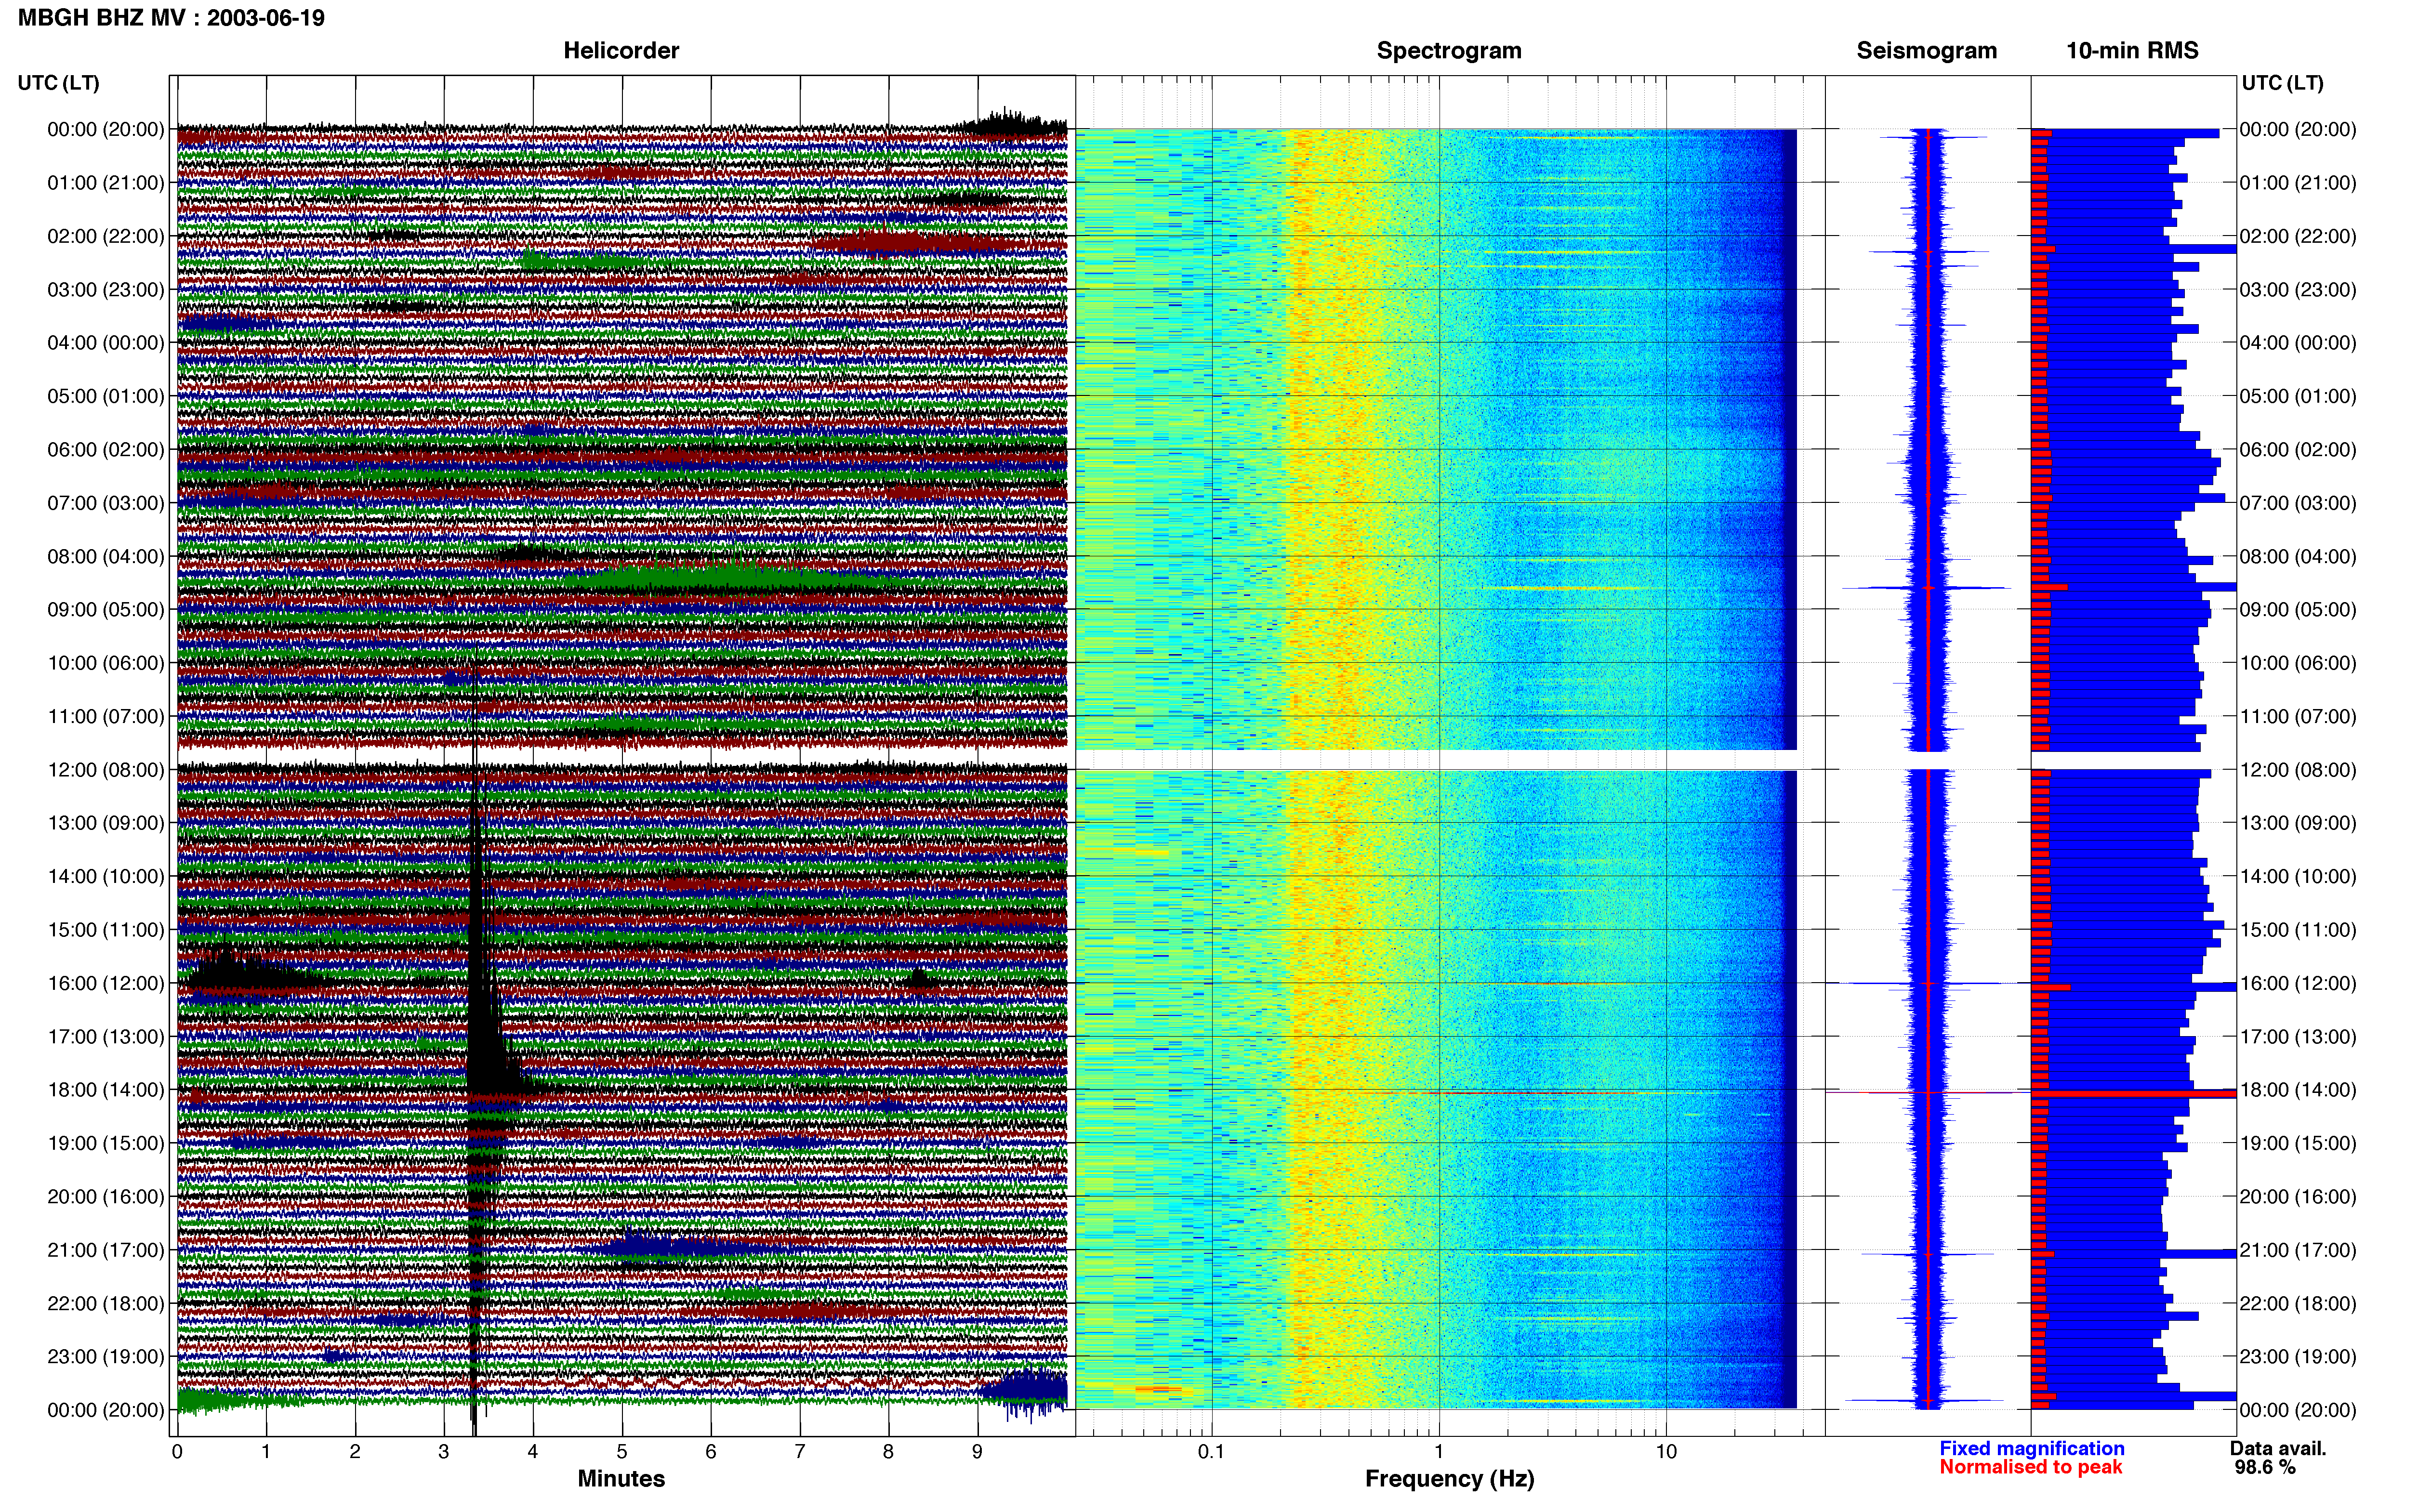Click the 'Fixed magnification' legend text
This screenshot has width=2418, height=1512.
click(x=2031, y=1449)
